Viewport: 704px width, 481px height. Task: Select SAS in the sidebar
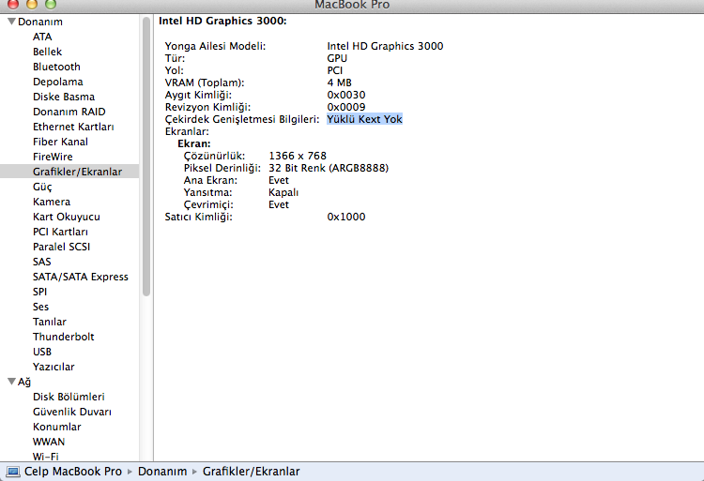[x=41, y=262]
